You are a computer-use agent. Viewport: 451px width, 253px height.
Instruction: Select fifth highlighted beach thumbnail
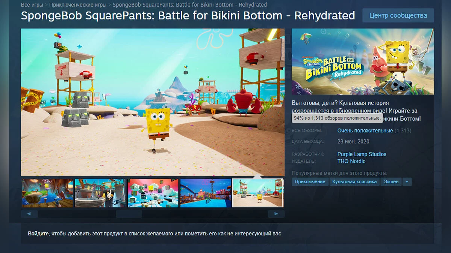coord(258,193)
